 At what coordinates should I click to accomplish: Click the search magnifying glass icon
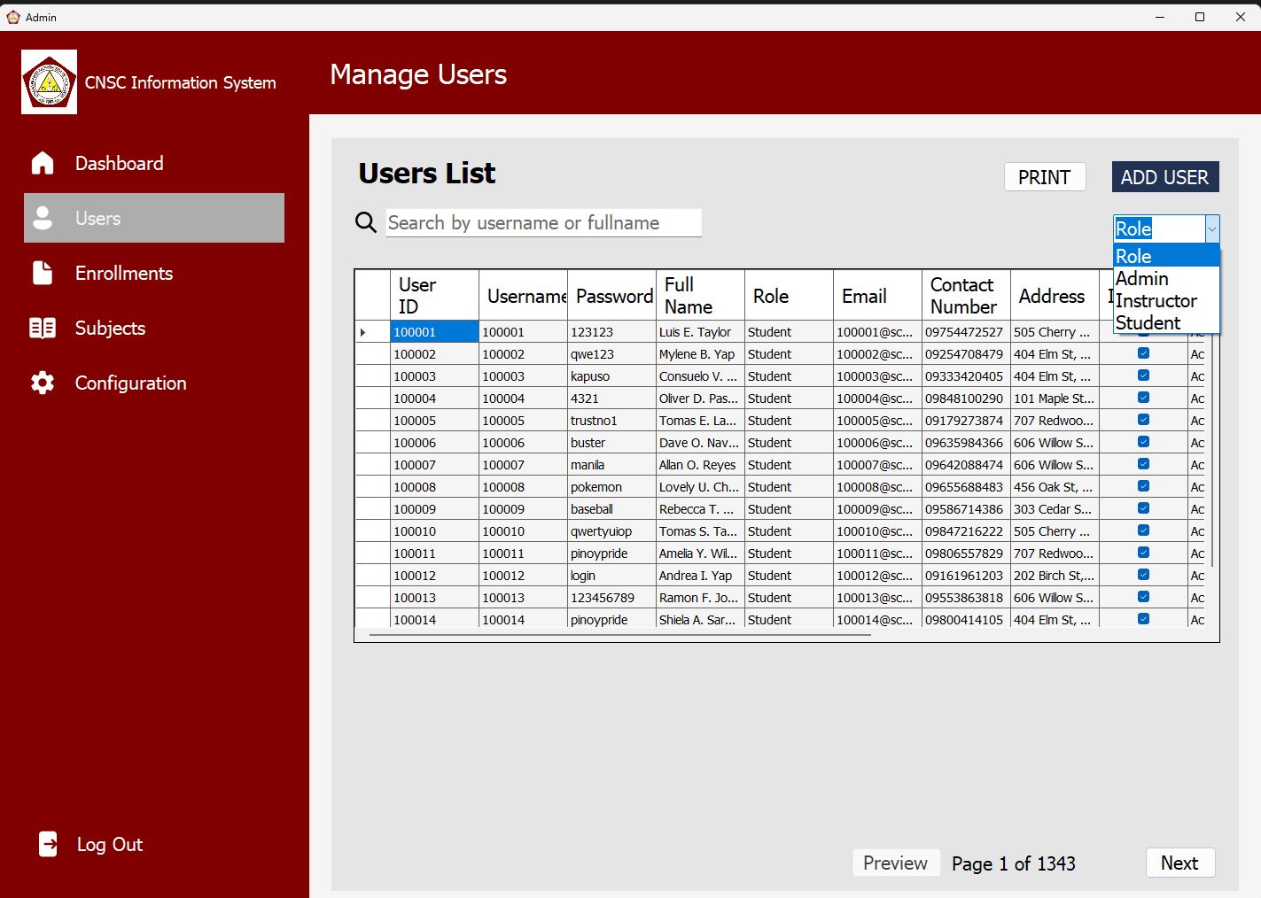(x=366, y=222)
